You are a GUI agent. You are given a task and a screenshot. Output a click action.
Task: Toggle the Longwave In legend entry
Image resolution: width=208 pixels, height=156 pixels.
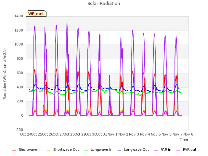click(x=98, y=149)
